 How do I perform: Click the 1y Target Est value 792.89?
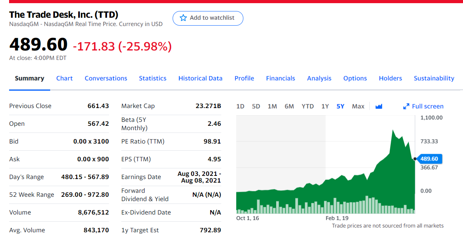click(x=210, y=230)
